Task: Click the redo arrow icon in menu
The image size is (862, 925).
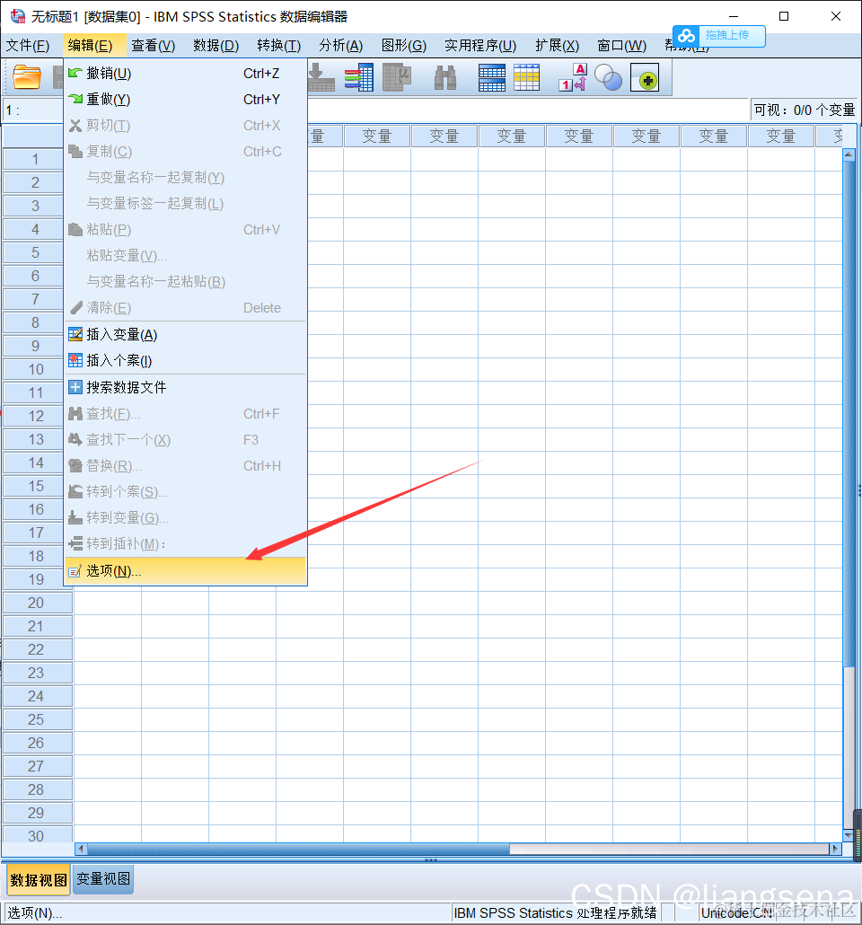Action: [75, 99]
